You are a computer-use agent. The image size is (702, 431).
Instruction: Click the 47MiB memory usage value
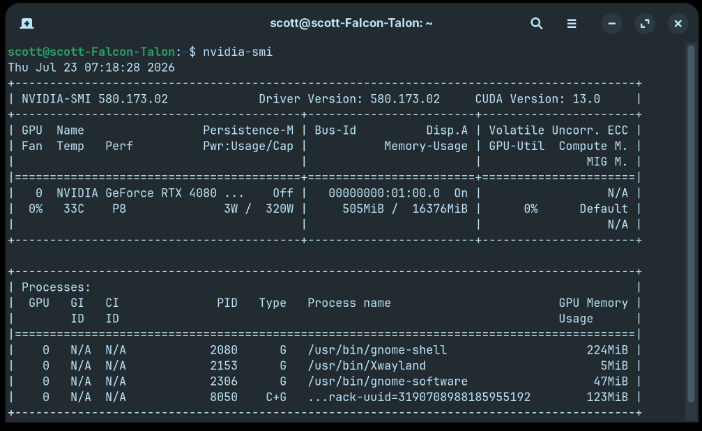pos(611,381)
